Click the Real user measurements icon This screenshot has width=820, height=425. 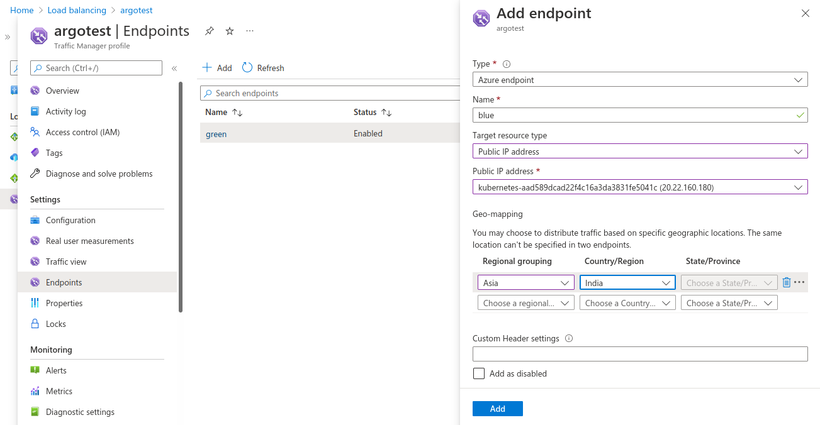point(35,241)
